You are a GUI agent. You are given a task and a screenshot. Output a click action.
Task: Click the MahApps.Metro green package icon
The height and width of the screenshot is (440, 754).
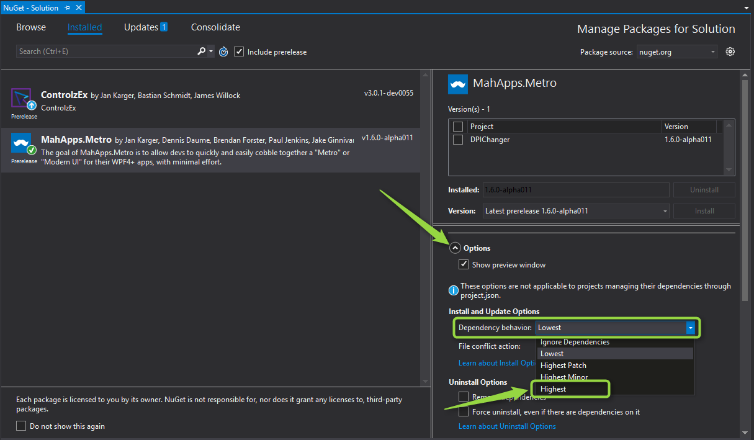pos(22,144)
